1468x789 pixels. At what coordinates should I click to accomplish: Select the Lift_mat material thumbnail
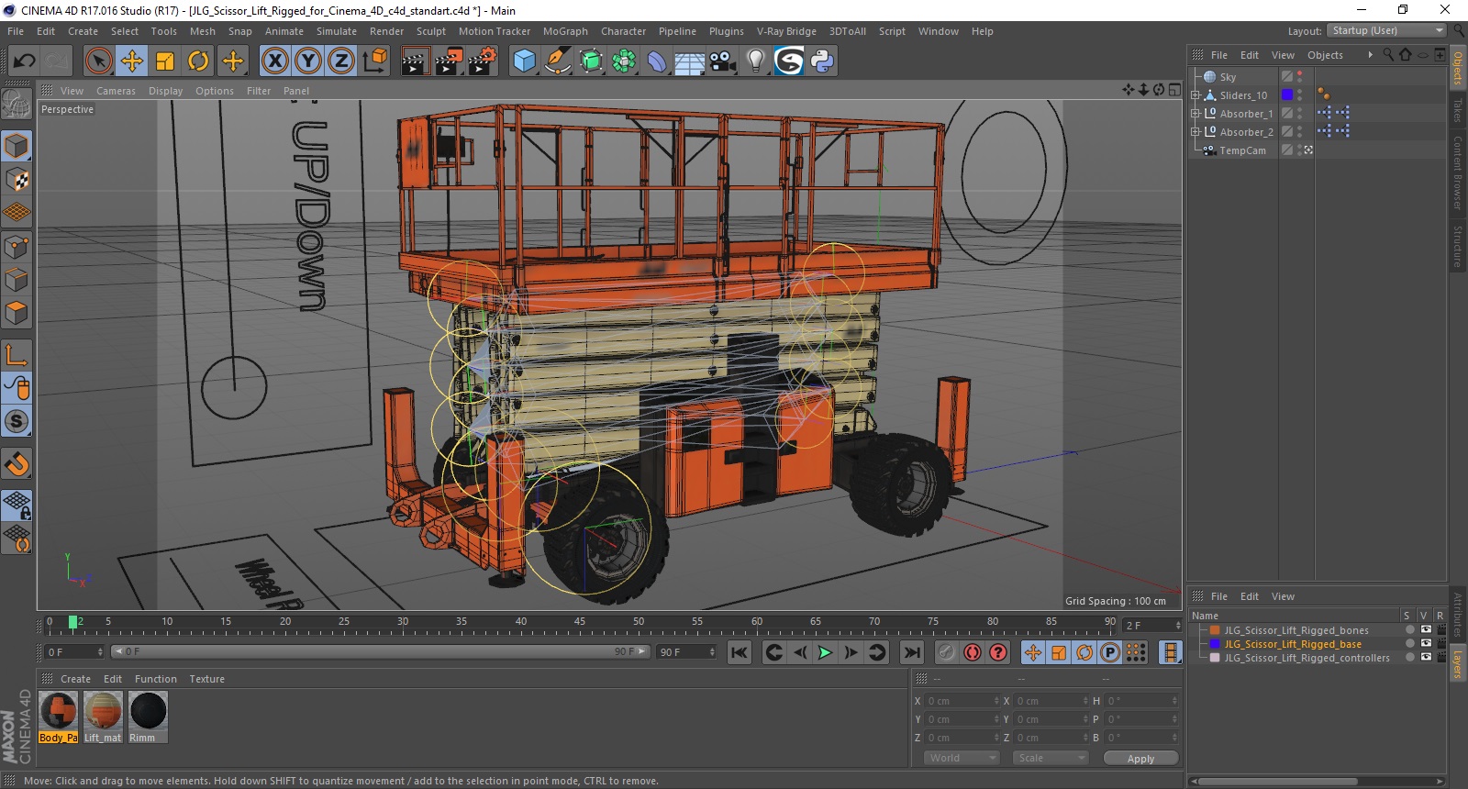coord(103,712)
